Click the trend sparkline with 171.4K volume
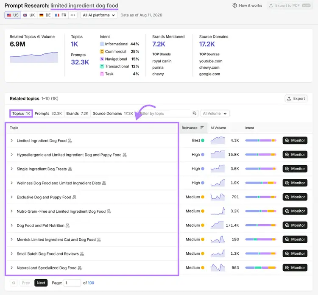The image size is (318, 295). 217,225
